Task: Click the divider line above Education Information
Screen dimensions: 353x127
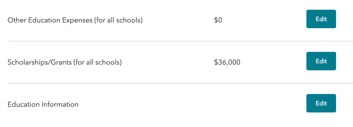Action: coord(180,83)
